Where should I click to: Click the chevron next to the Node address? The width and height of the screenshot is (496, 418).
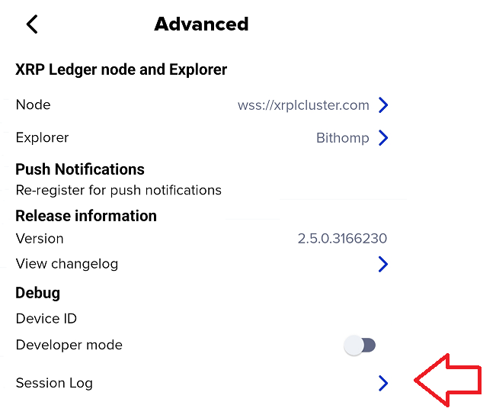pos(383,105)
